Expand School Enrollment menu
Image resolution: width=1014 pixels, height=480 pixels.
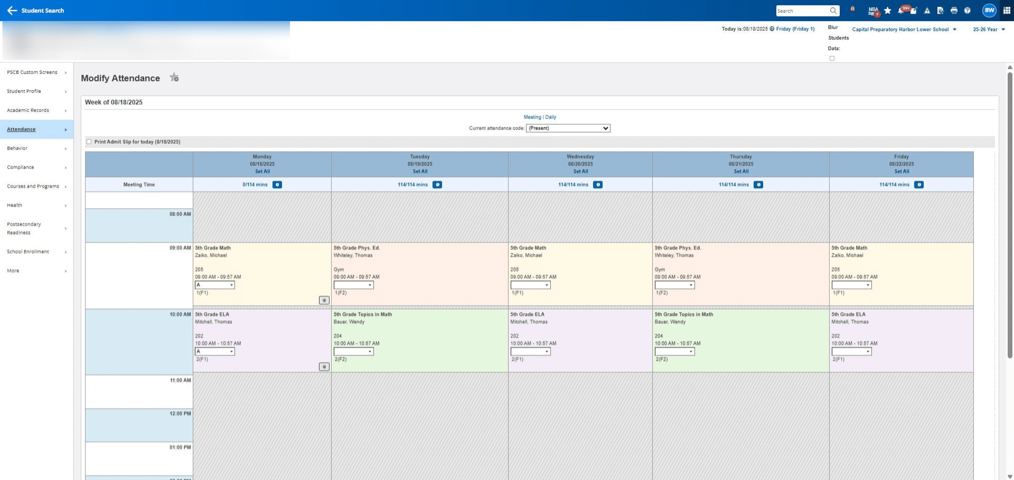[x=36, y=252]
